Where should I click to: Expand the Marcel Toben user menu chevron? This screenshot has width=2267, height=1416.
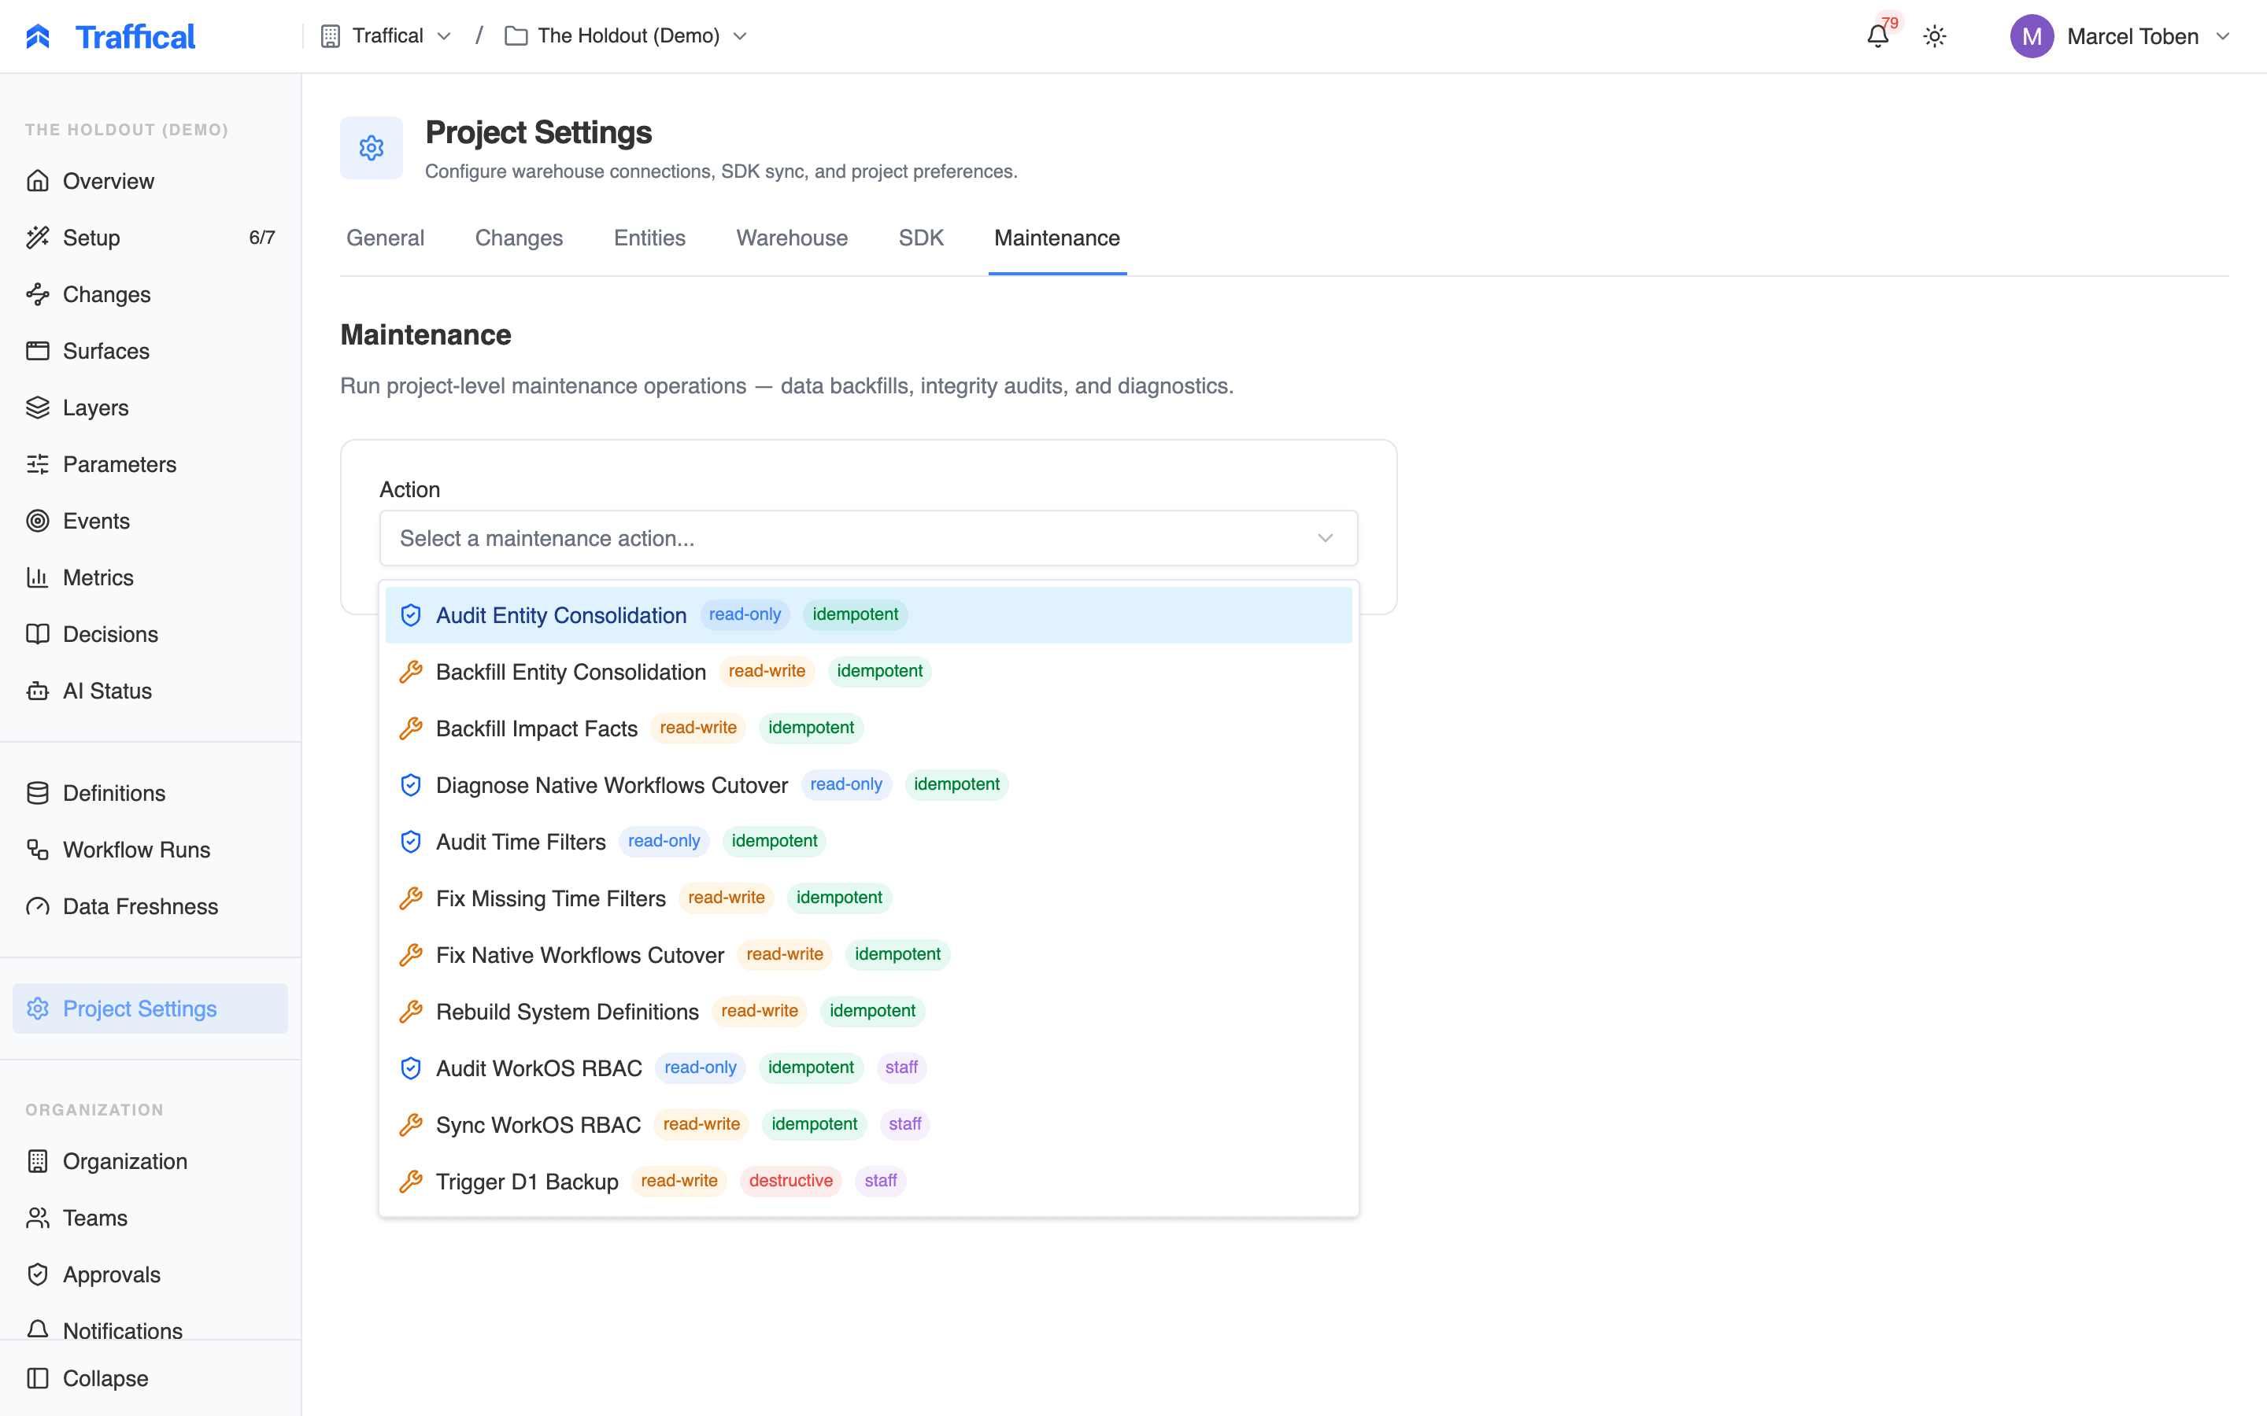pos(2222,36)
